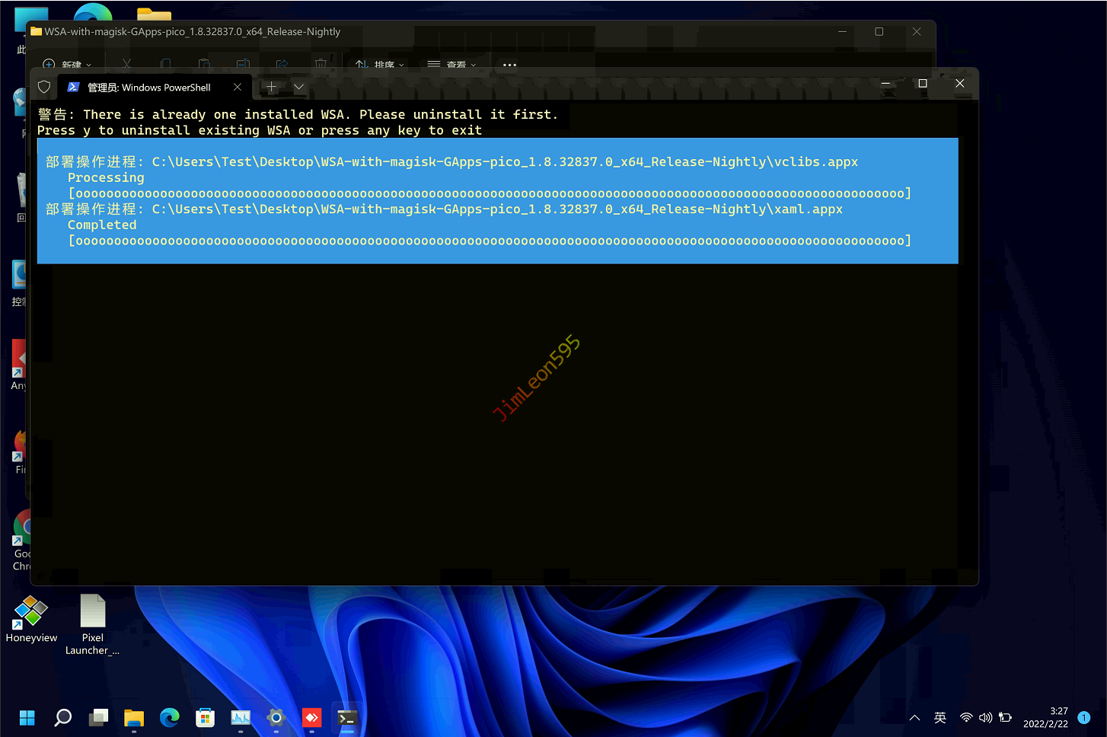Image resolution: width=1107 pixels, height=737 pixels.
Task: Close the Windows PowerShell tab
Action: (238, 87)
